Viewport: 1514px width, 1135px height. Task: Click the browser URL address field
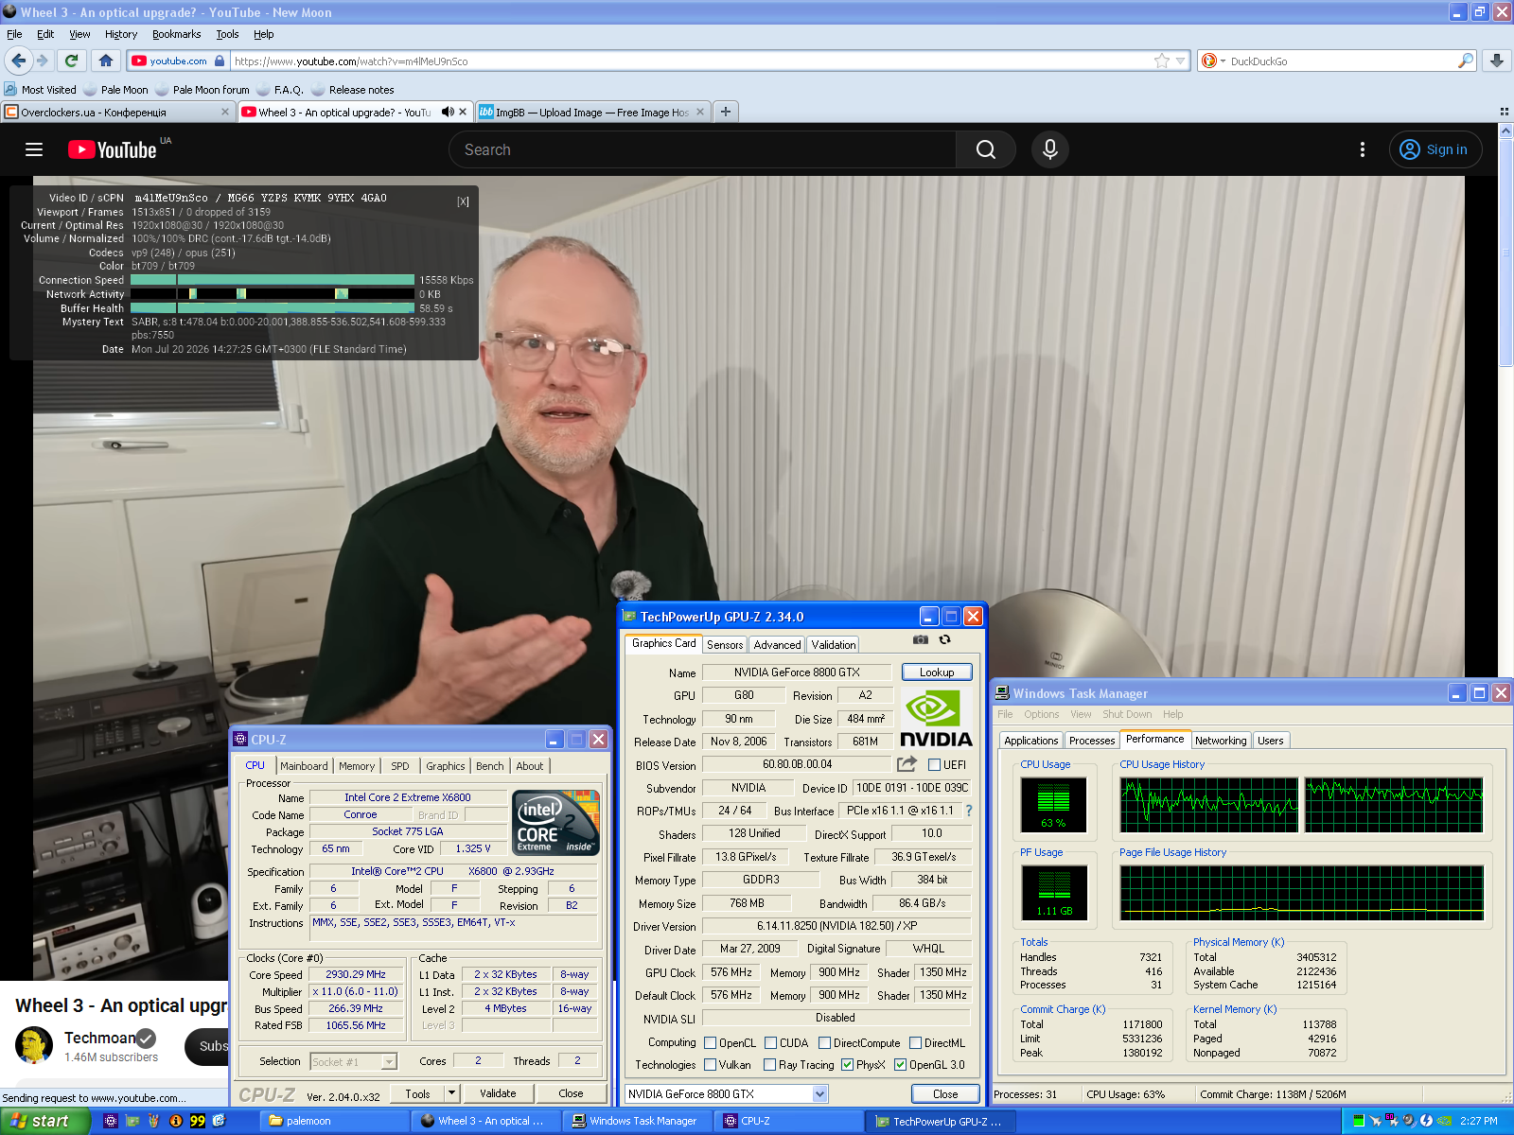(691, 61)
